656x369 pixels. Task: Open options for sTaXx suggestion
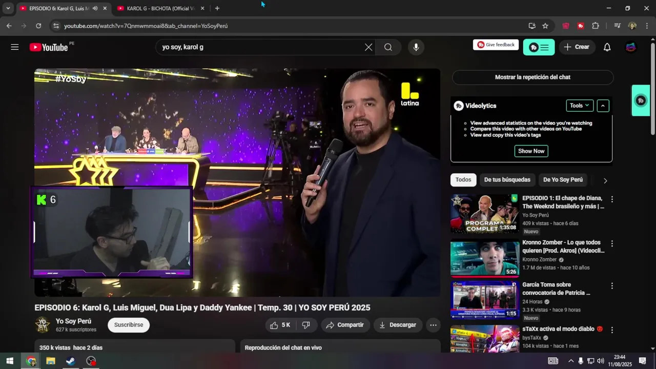[611, 330]
